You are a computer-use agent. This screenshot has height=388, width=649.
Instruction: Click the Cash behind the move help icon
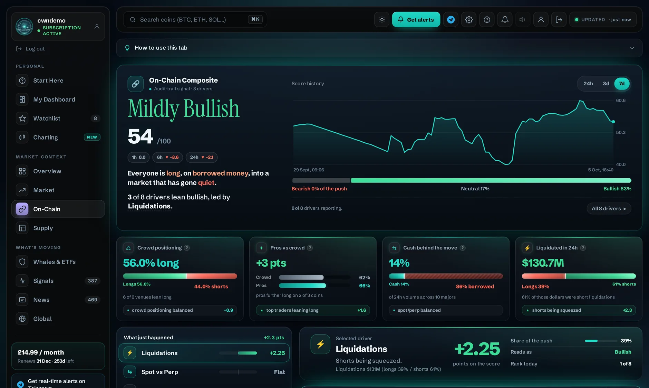click(463, 248)
